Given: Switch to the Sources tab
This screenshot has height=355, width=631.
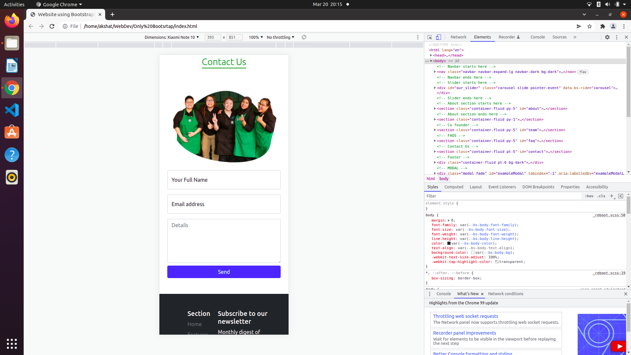Looking at the screenshot, I should (x=559, y=37).
